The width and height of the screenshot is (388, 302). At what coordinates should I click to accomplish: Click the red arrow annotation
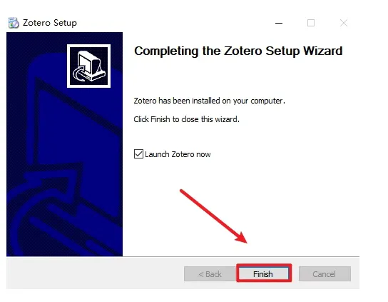tap(213, 216)
